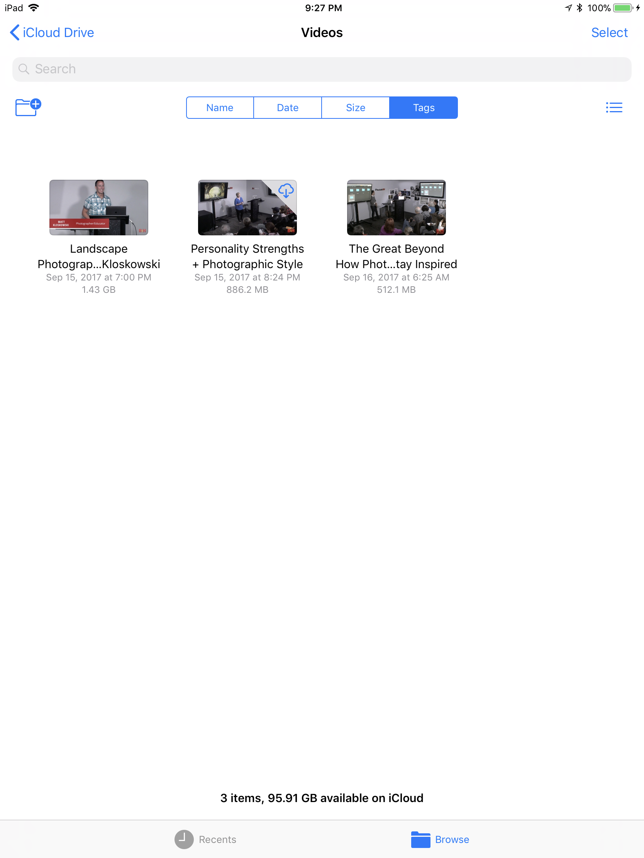Tap the search magnifier icon
Viewport: 644px width, 858px height.
point(24,69)
